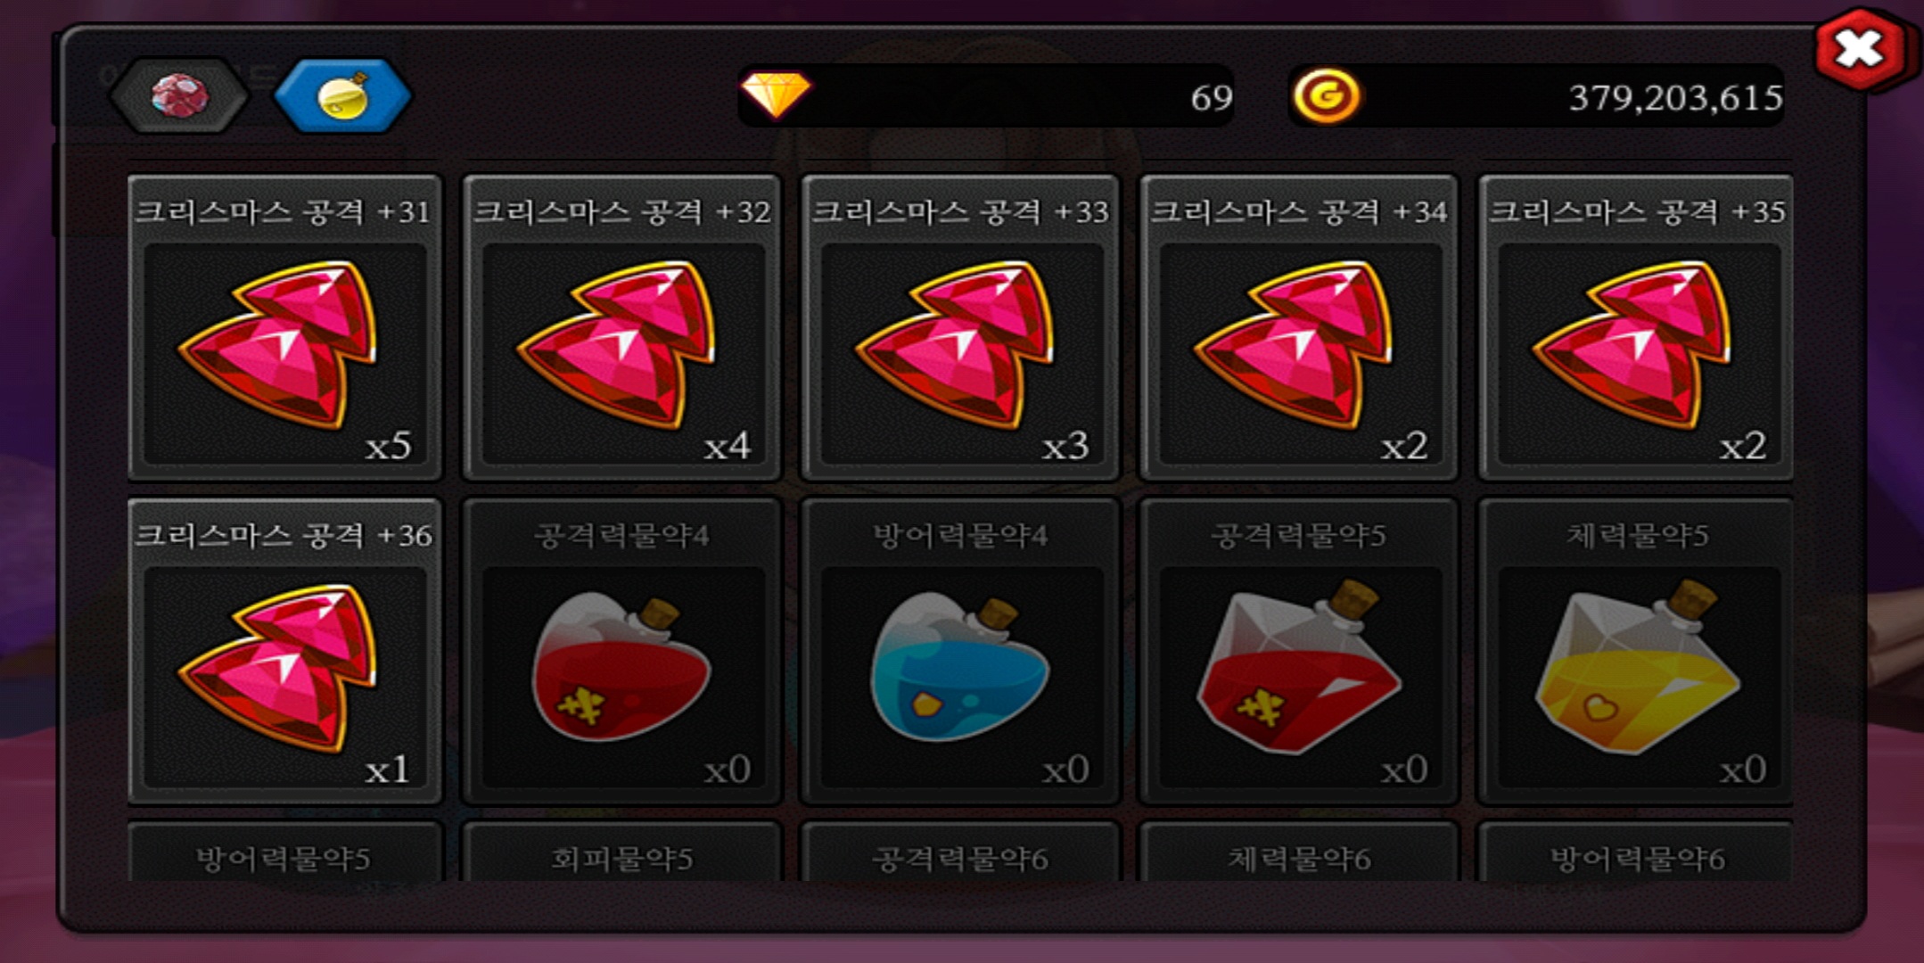Viewport: 1924px width, 963px height.
Task: Open the 방어력물약6 item slot
Action: coord(1637,853)
